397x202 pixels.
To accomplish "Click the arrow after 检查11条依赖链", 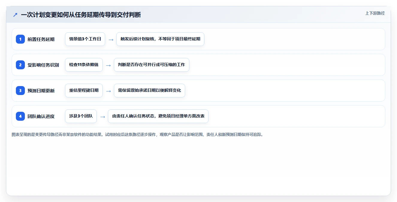I will (x=108, y=65).
